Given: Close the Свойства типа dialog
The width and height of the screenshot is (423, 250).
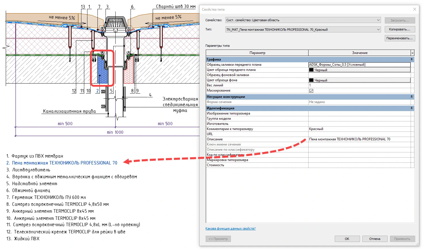Looking at the screenshot, I should [414, 9].
